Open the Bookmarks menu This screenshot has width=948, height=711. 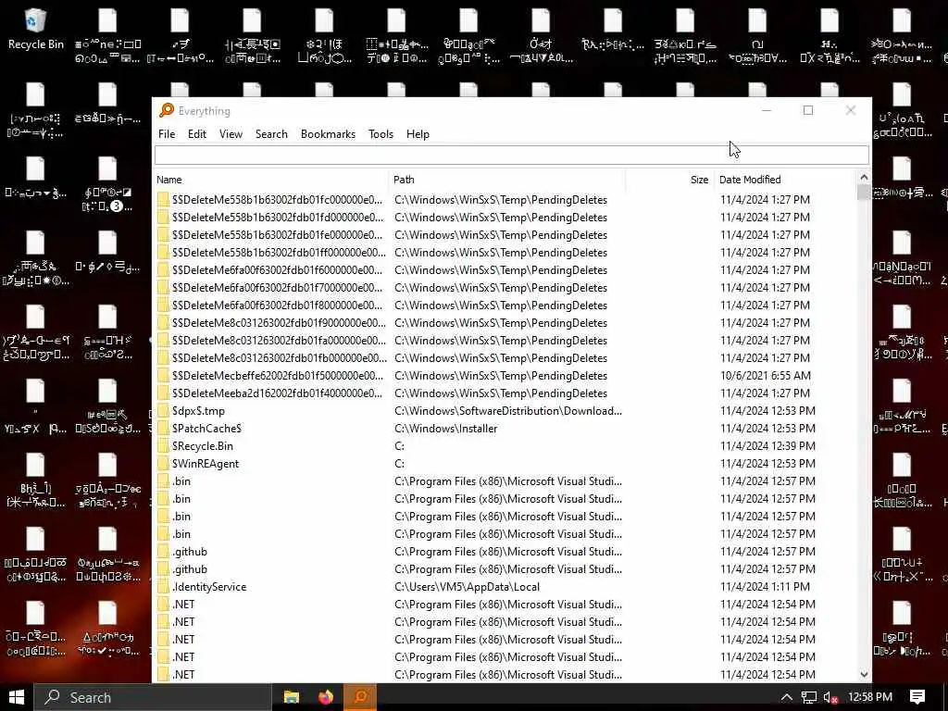point(328,134)
